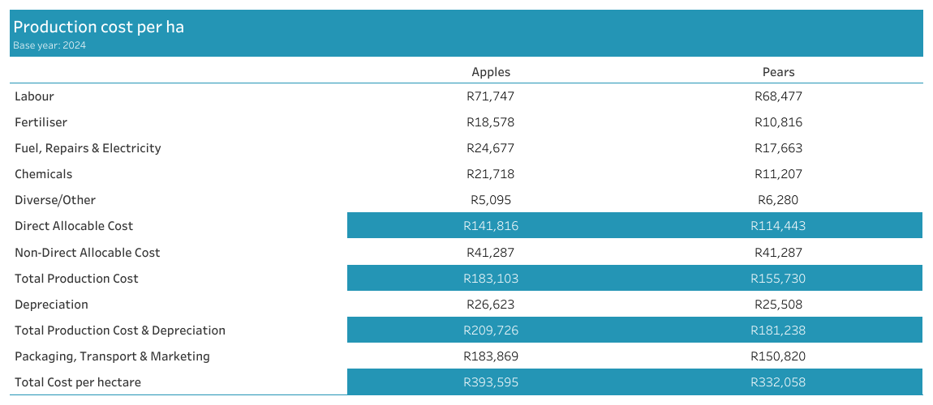Select Apples Direct Allocable Cost value R141,816
This screenshot has height=405, width=933.
point(491,226)
